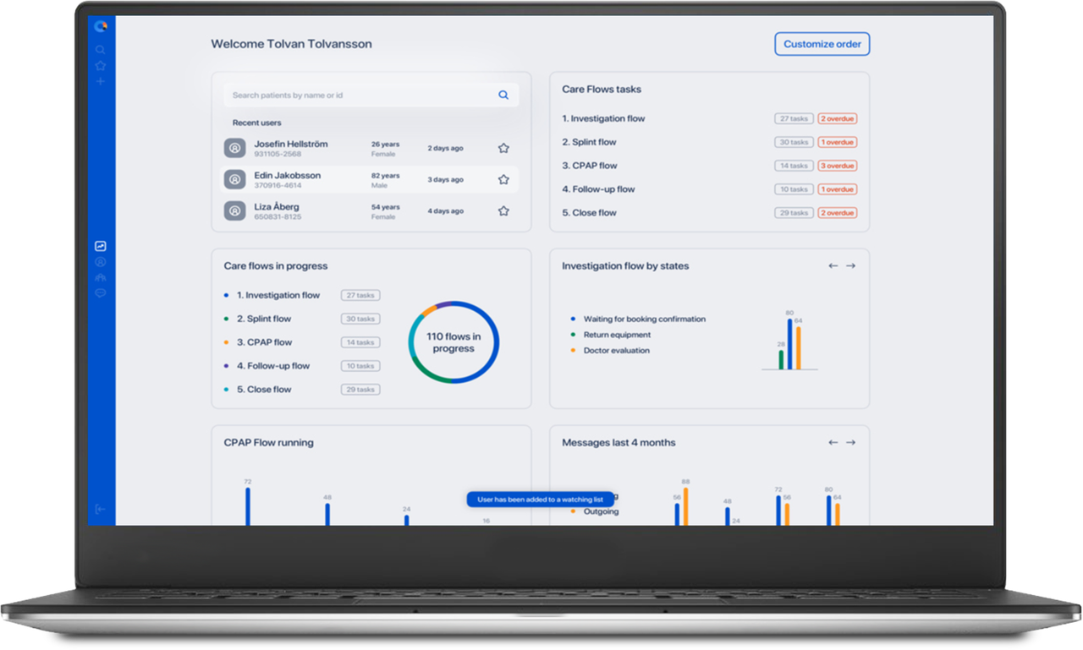1083x650 pixels.
Task: Open the chat messages icon in sidebar
Action: (x=101, y=292)
